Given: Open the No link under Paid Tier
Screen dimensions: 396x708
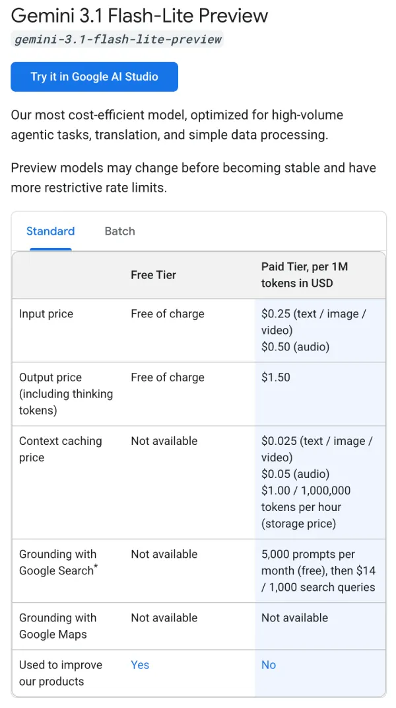Looking at the screenshot, I should [x=269, y=665].
